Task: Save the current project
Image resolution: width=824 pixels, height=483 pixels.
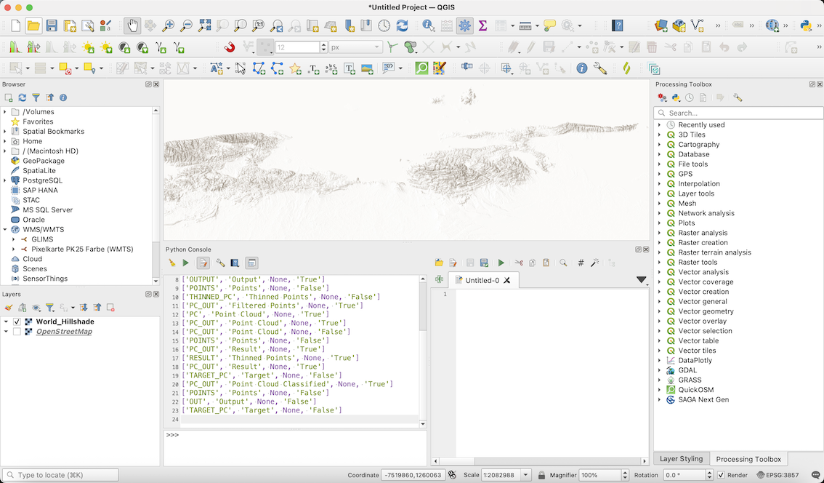Action: click(x=52, y=24)
